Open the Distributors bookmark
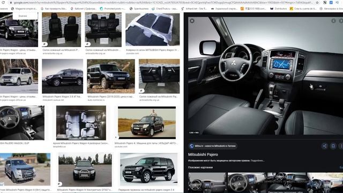This screenshot has width=343, height=193. point(279,9)
